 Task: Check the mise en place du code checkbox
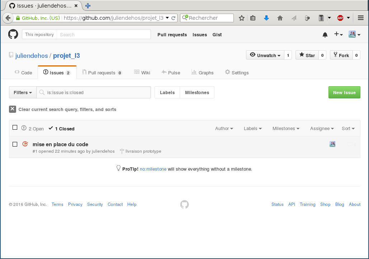[15, 144]
